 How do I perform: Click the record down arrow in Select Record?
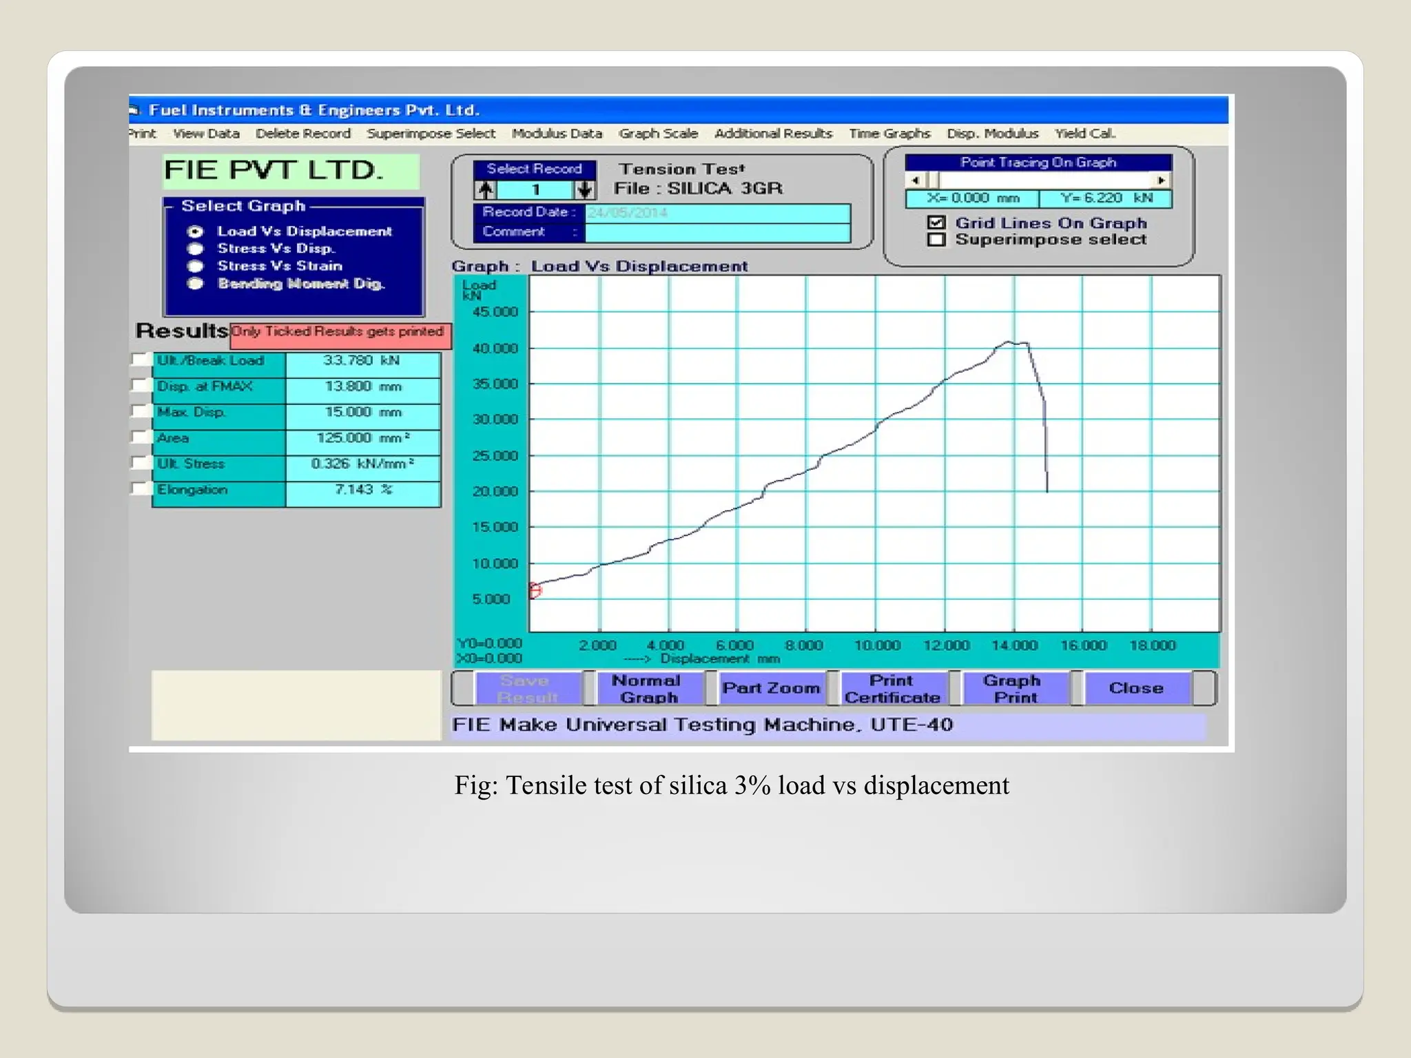point(585,189)
